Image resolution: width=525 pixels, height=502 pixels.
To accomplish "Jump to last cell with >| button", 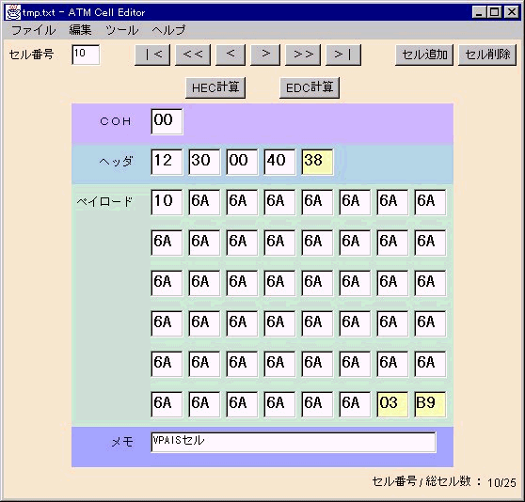I will 343,55.
